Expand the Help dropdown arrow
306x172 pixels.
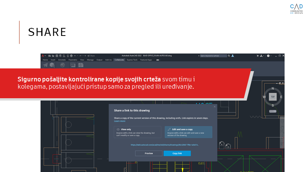pyautogui.click(x=271, y=56)
